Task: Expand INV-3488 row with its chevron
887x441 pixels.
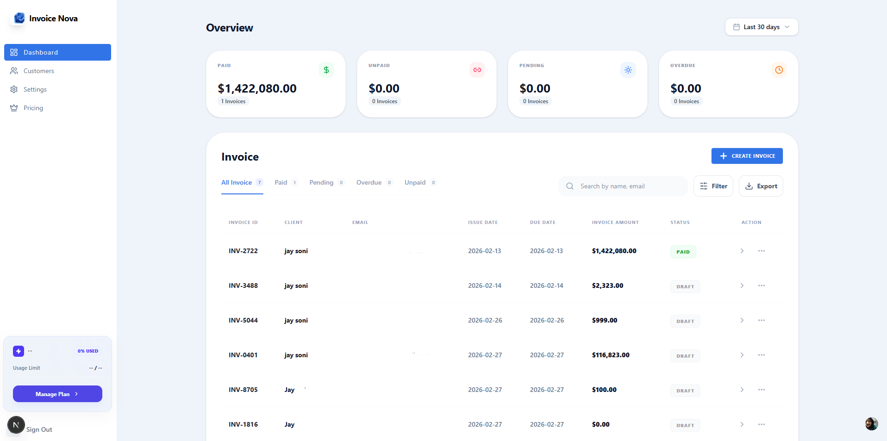Action: point(742,286)
